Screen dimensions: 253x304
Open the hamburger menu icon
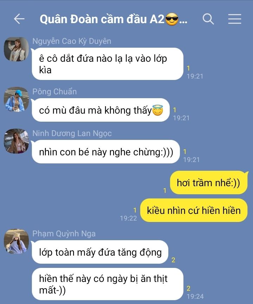(x=234, y=19)
